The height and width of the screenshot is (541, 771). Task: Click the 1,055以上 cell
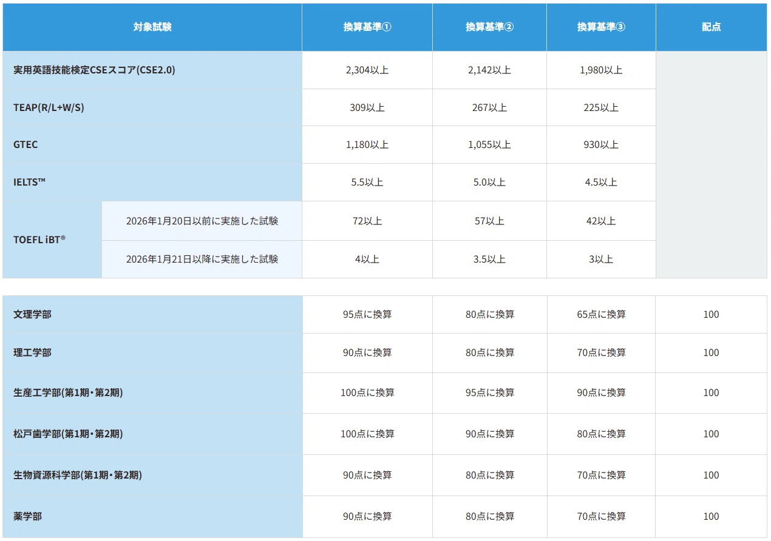click(x=489, y=144)
